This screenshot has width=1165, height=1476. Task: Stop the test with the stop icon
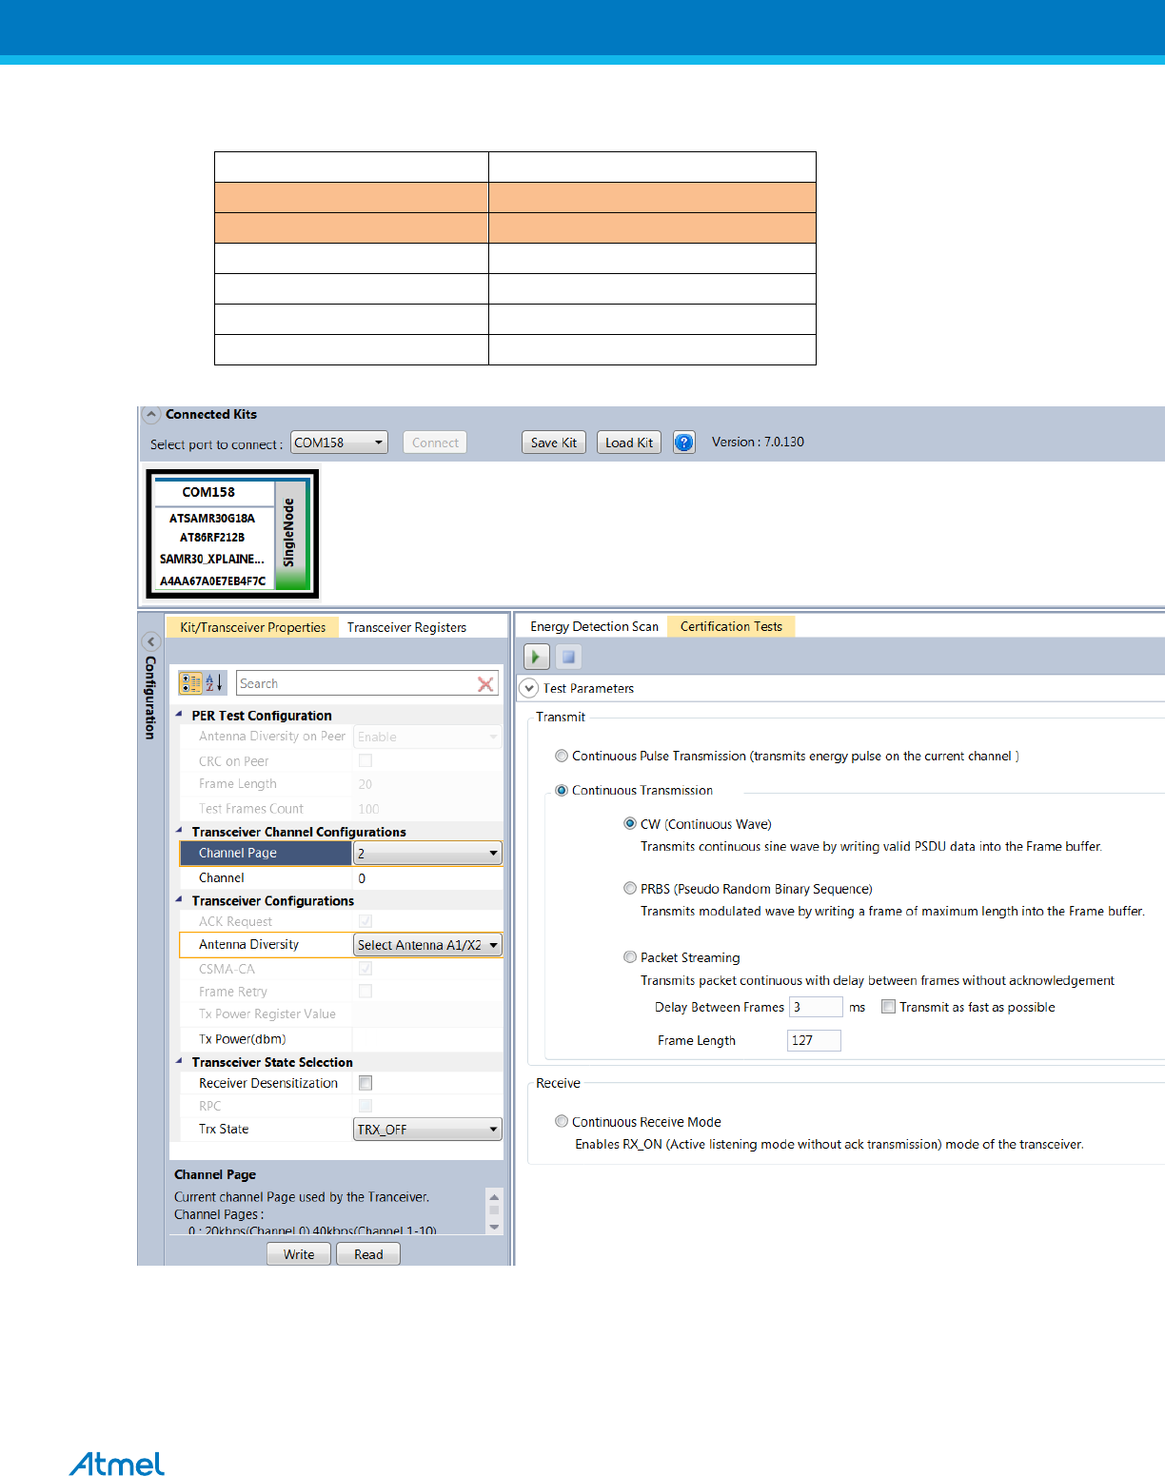pos(568,656)
